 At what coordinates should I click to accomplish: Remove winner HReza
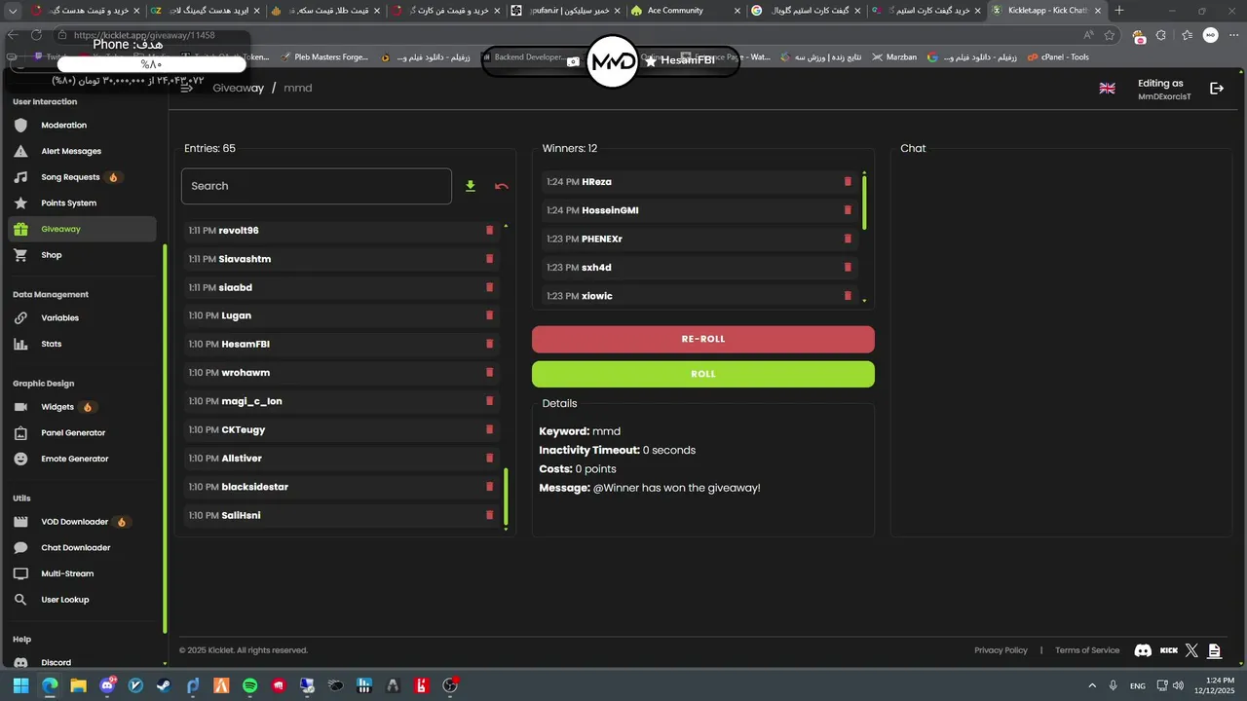click(848, 181)
